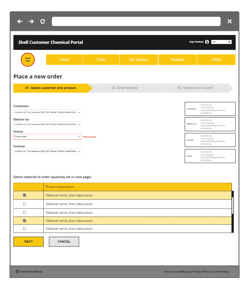Click the search magnifier icon

point(229,42)
